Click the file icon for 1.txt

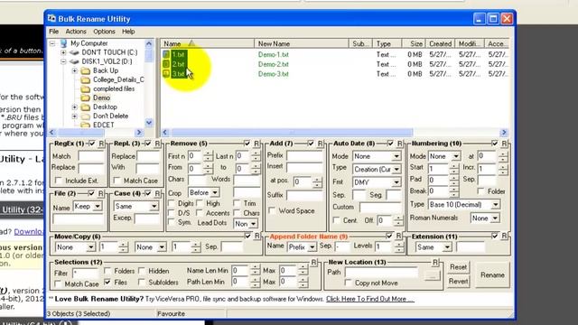166,54
